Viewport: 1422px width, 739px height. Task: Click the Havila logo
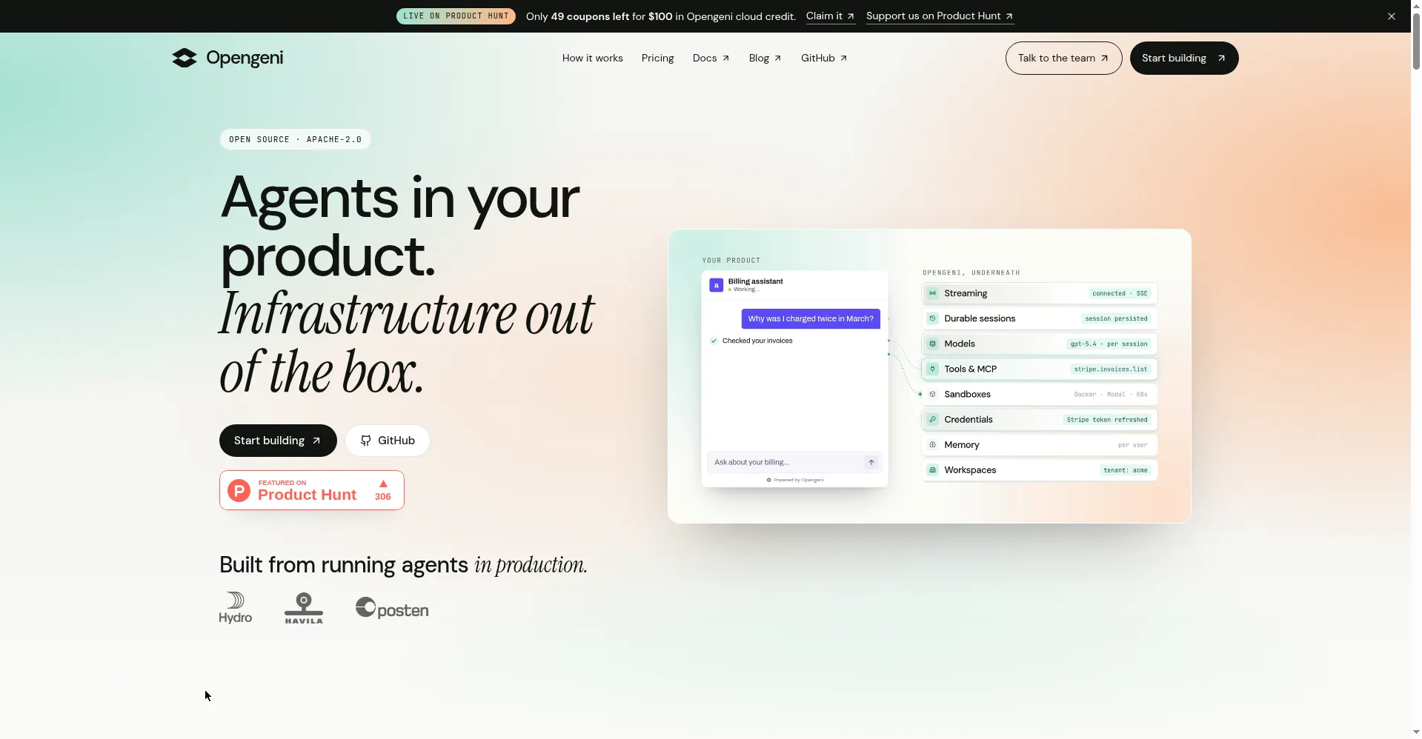(304, 608)
